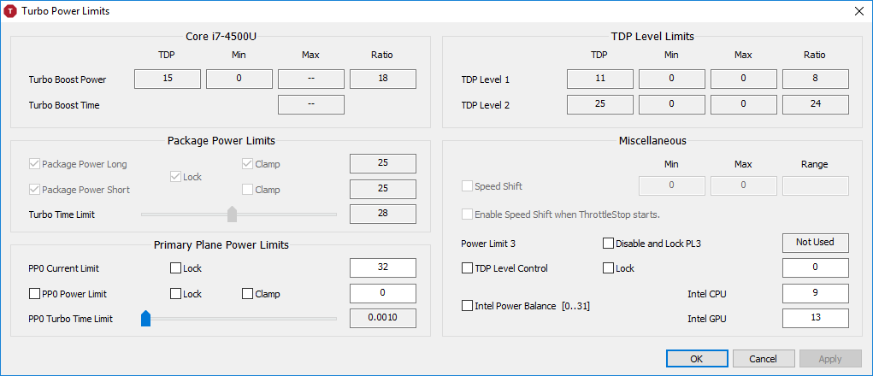Click the Intel GPU value field
The image size is (873, 376).
816,318
